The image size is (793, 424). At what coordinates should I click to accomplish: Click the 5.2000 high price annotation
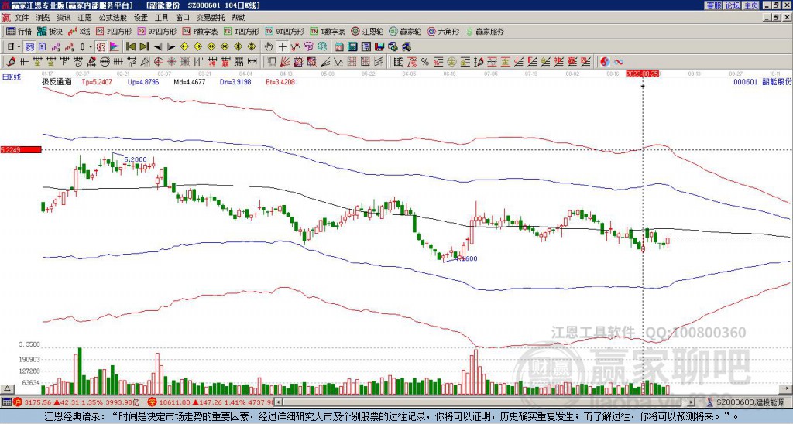pyautogui.click(x=136, y=159)
